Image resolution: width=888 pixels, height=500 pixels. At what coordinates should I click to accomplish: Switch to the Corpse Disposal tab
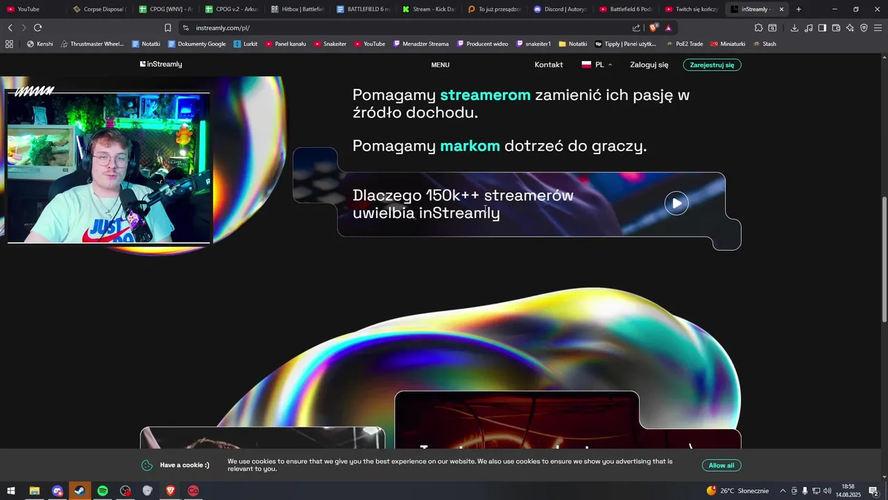pyautogui.click(x=99, y=9)
